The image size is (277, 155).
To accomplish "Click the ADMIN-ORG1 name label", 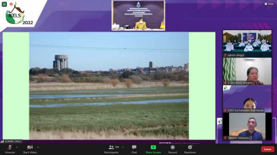I will 13,141.
